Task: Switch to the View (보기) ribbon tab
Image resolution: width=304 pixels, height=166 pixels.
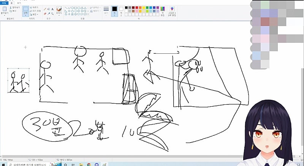Action: 19,3
